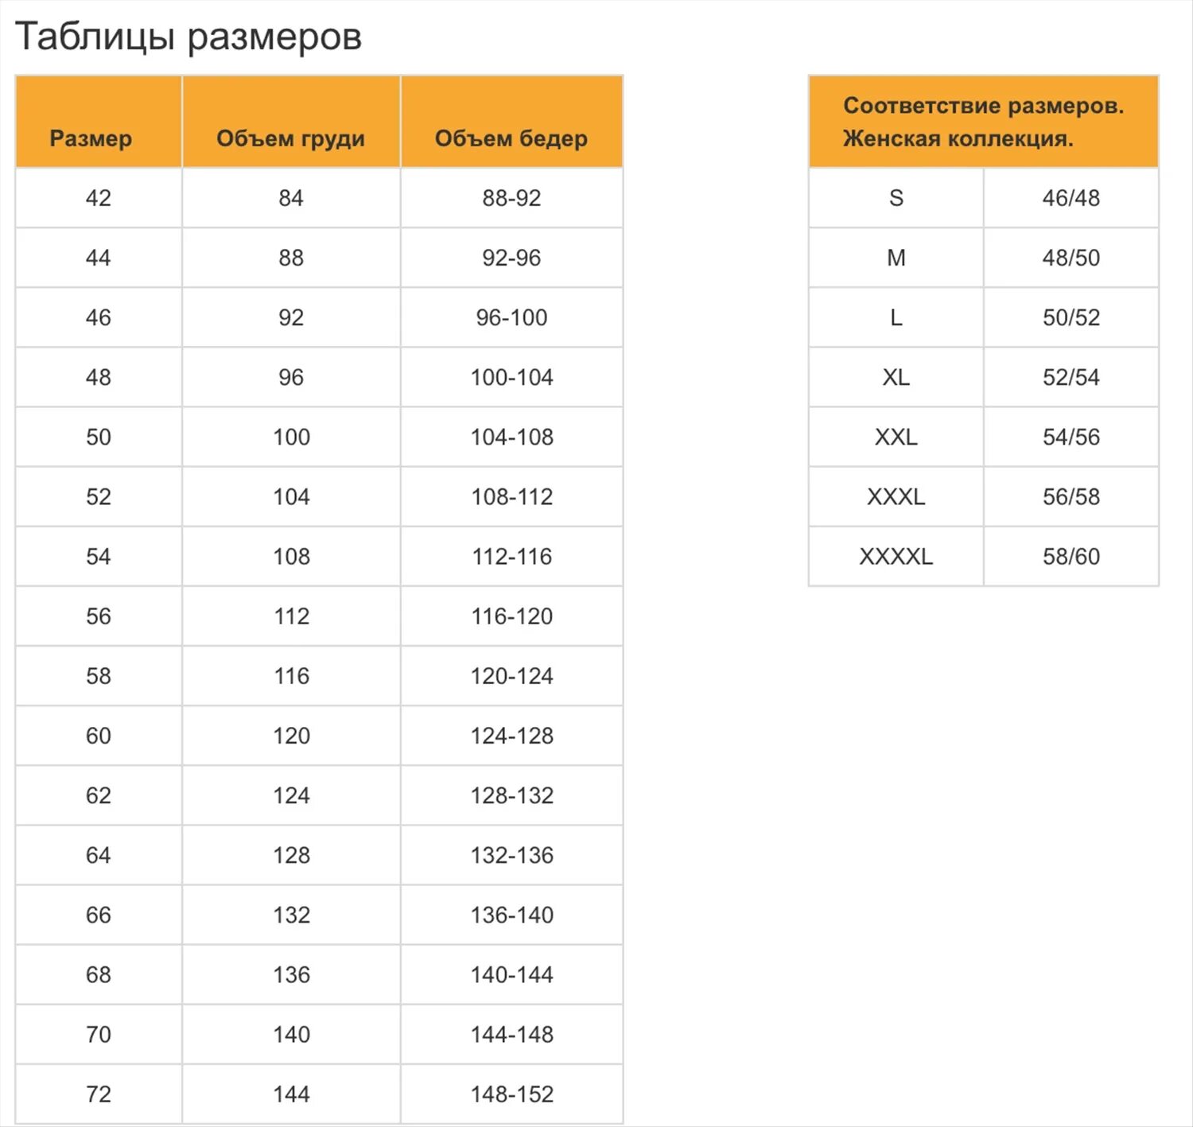Click hips value 148-152 cell
Screen dimensions: 1193x1127
511,1094
